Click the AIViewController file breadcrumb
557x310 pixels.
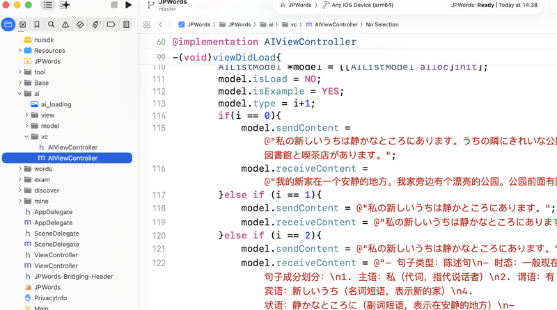(332, 24)
